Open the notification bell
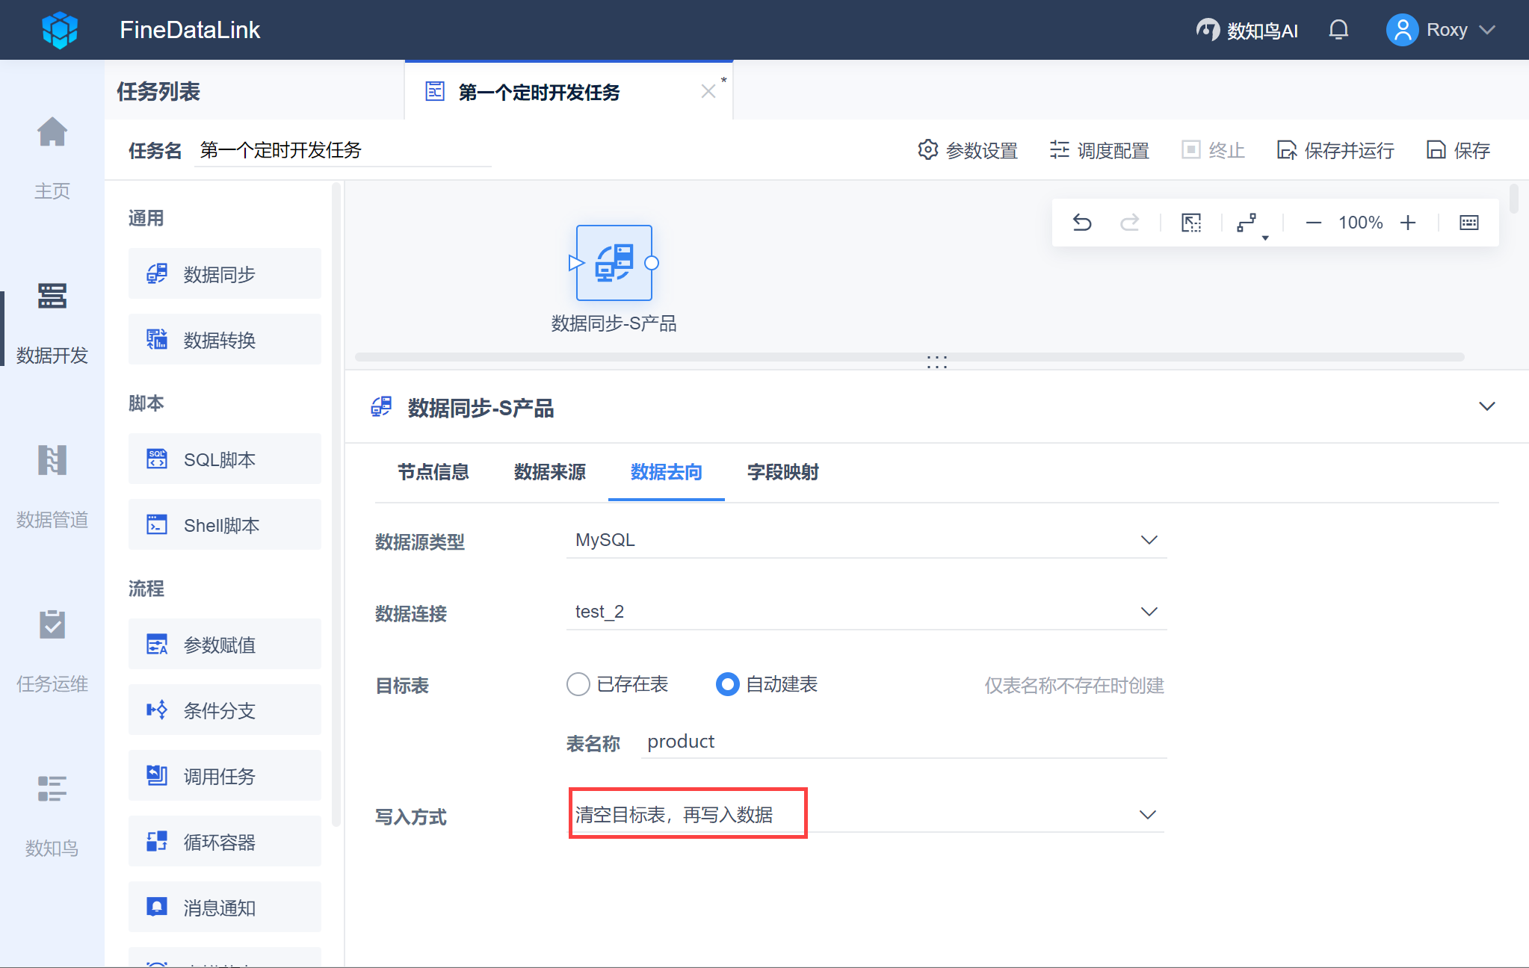The height and width of the screenshot is (968, 1529). [1338, 30]
